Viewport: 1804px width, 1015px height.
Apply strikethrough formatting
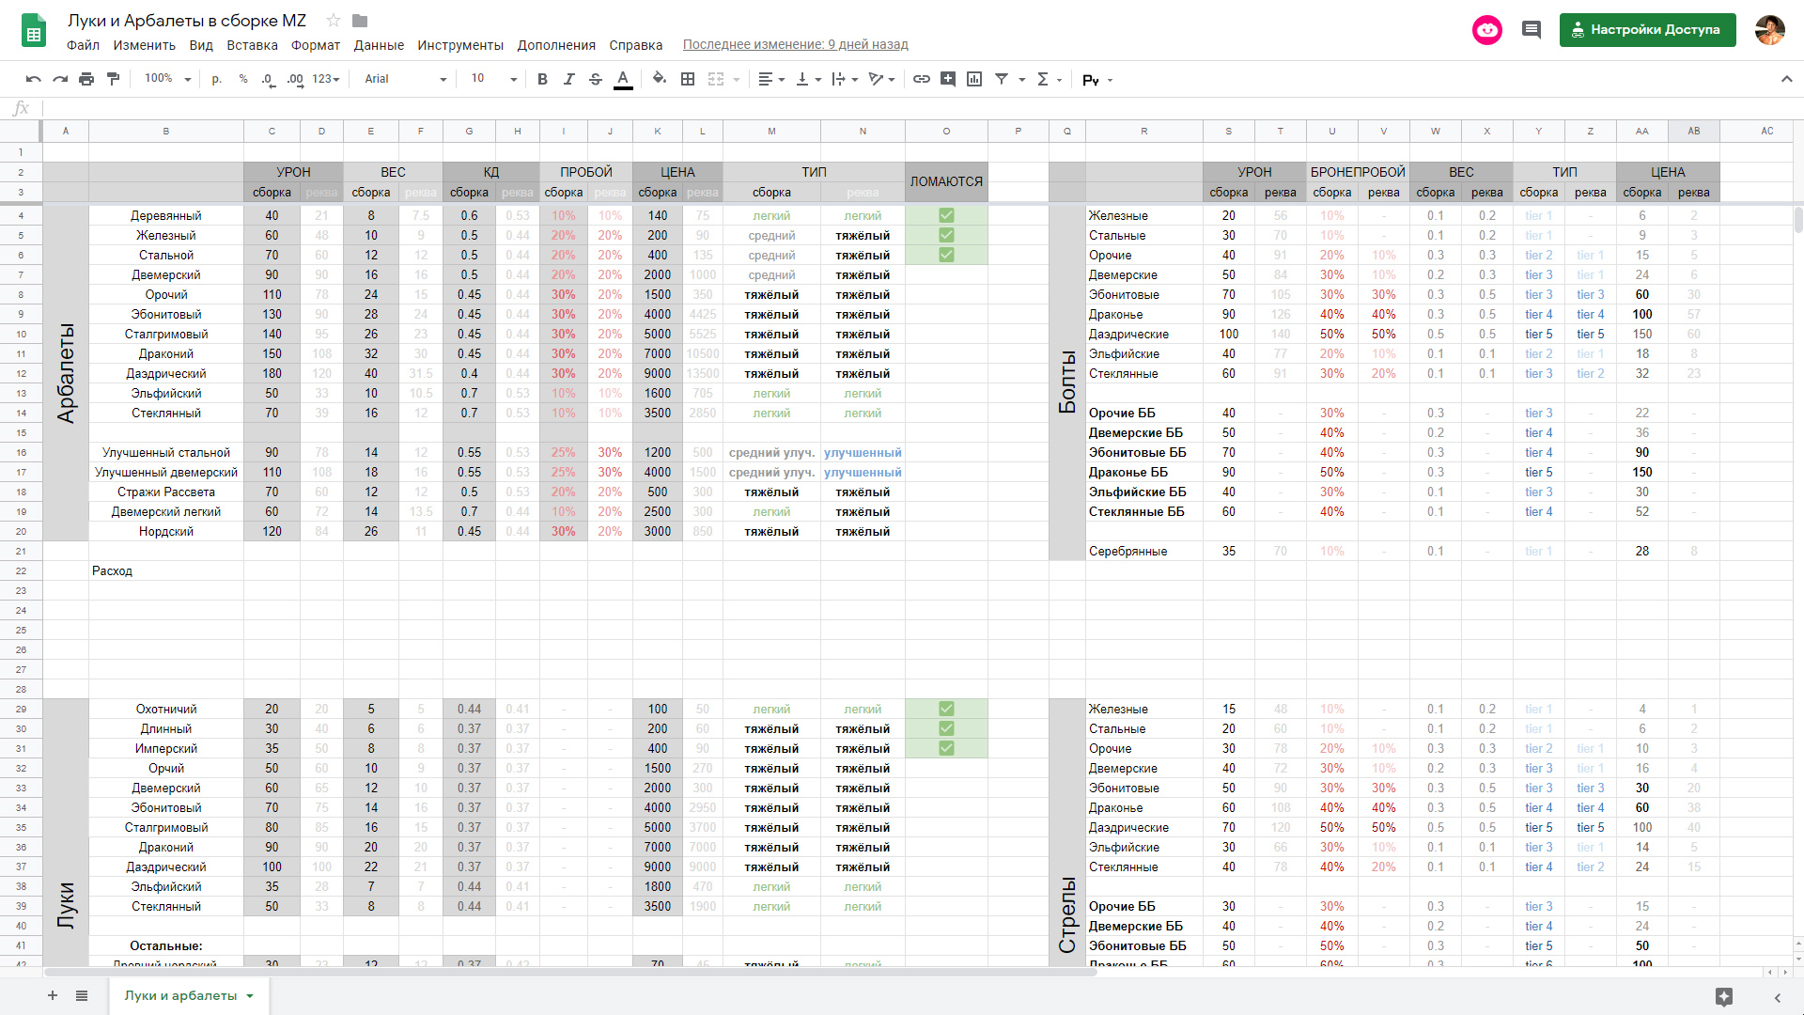[x=596, y=79]
